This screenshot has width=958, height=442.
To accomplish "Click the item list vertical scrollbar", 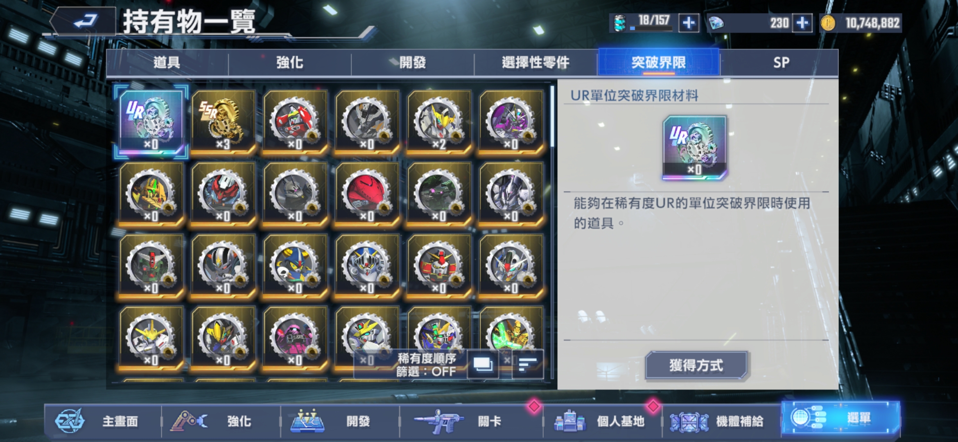I will pos(552,232).
